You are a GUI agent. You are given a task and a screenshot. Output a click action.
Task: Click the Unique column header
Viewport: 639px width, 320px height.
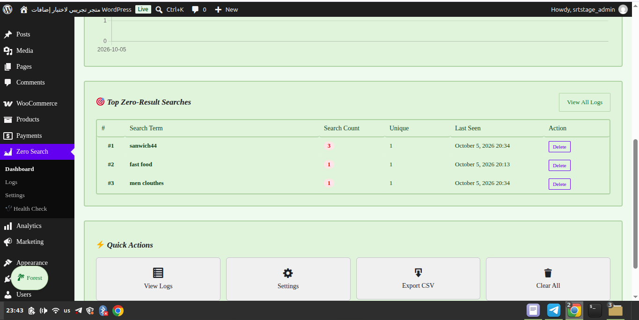pos(399,128)
